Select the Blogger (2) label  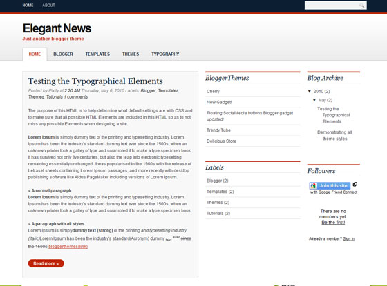tap(218, 181)
